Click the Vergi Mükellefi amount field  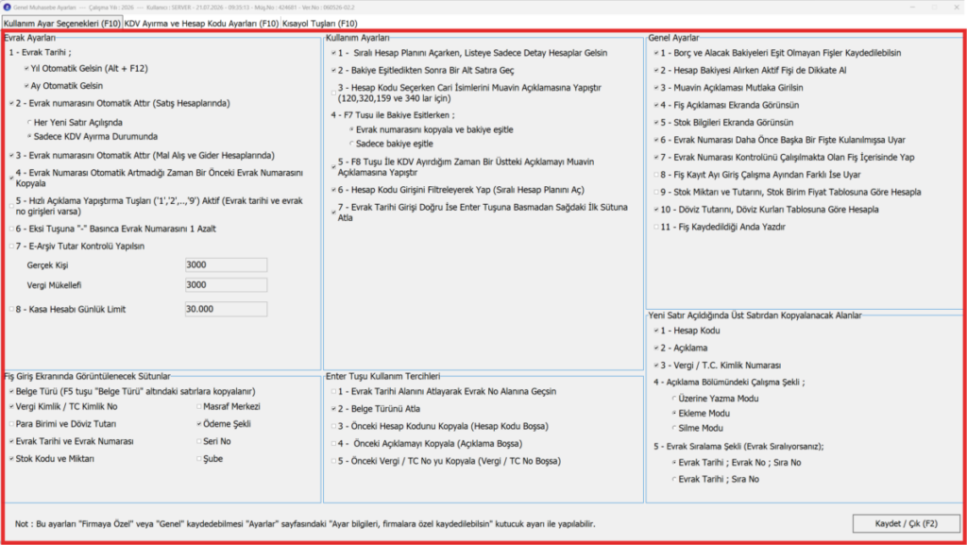tap(226, 285)
